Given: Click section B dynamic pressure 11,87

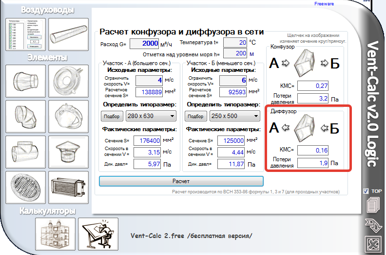Looking at the screenshot, I should [x=231, y=164].
